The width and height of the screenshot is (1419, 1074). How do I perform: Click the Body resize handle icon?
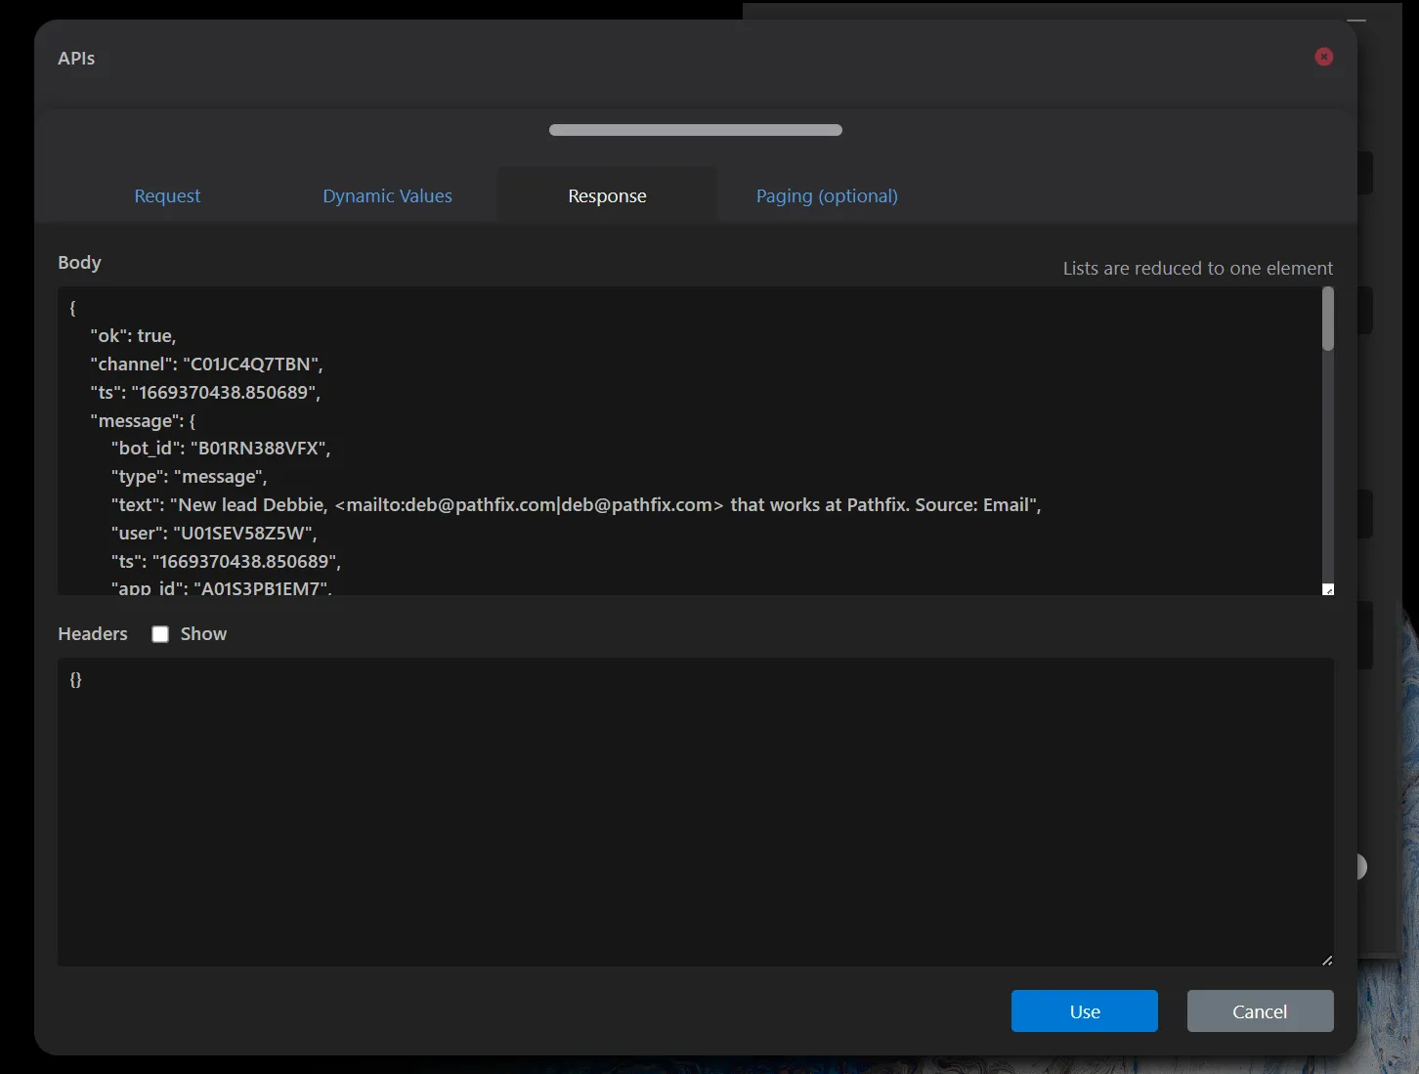click(1328, 589)
